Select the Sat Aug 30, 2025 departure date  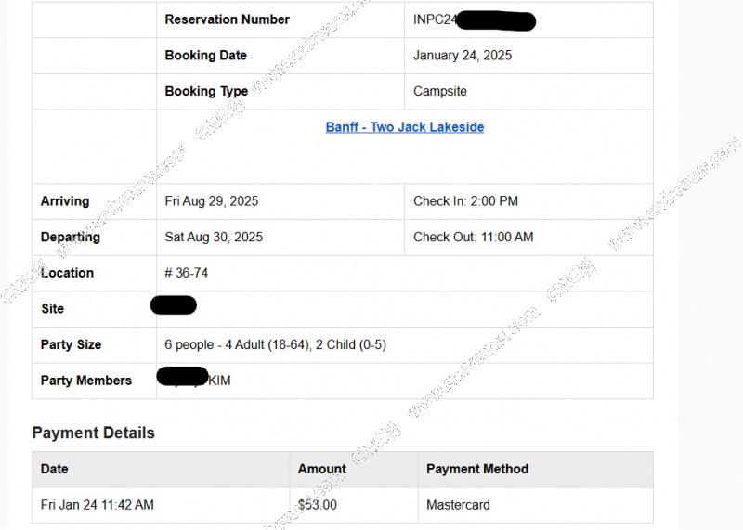point(214,237)
